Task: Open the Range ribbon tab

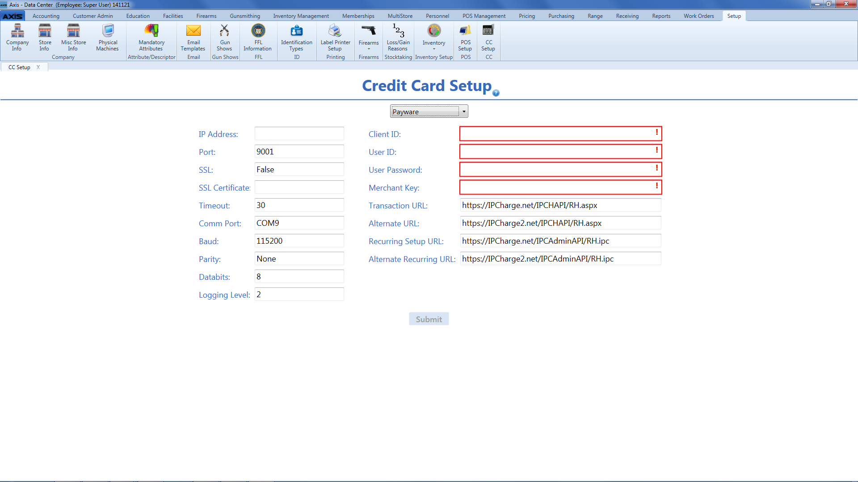Action: click(595, 16)
